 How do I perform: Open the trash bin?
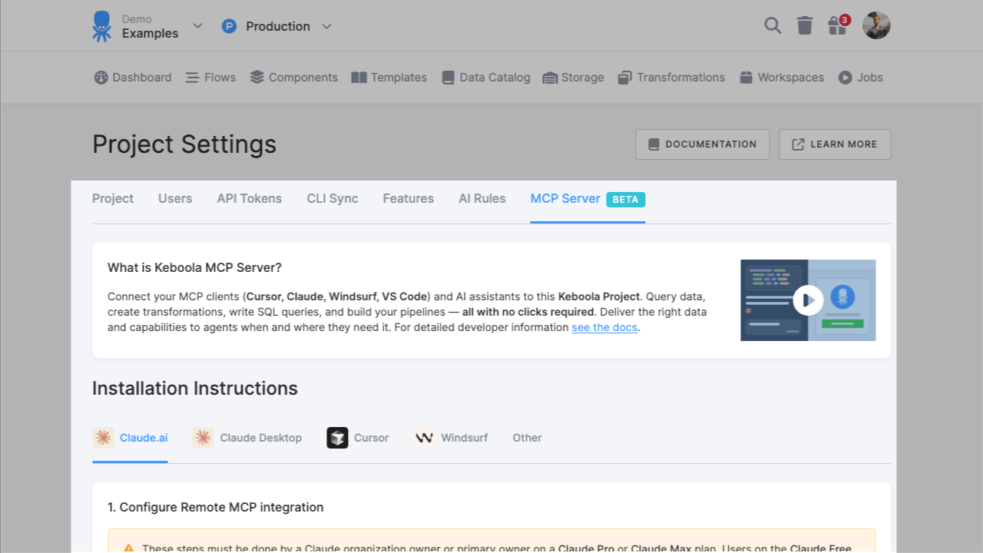tap(804, 25)
